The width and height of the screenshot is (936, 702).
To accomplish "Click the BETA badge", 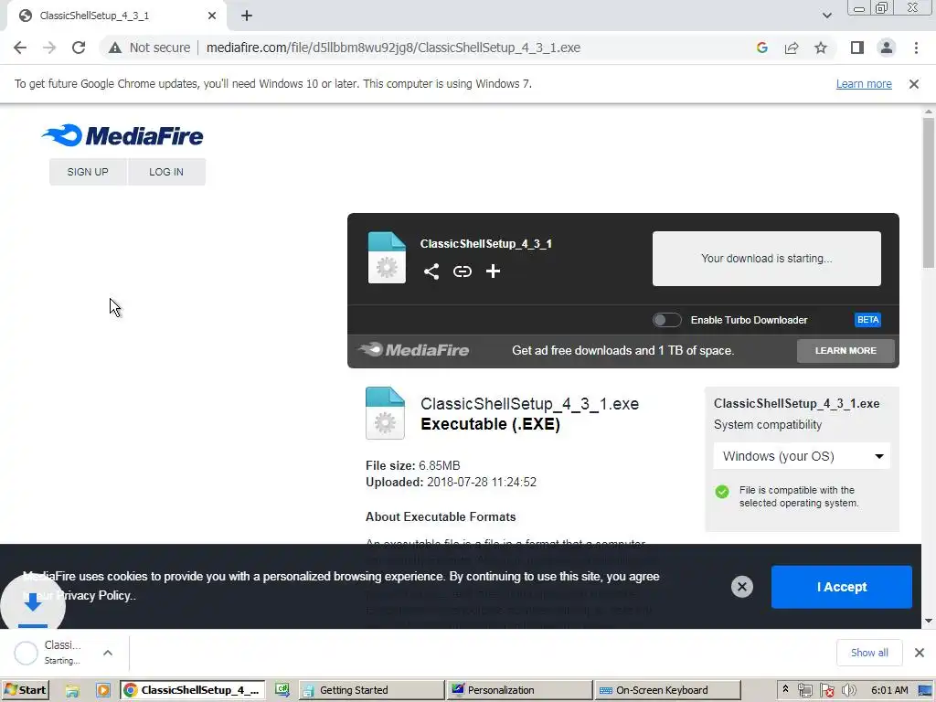I will [x=867, y=320].
